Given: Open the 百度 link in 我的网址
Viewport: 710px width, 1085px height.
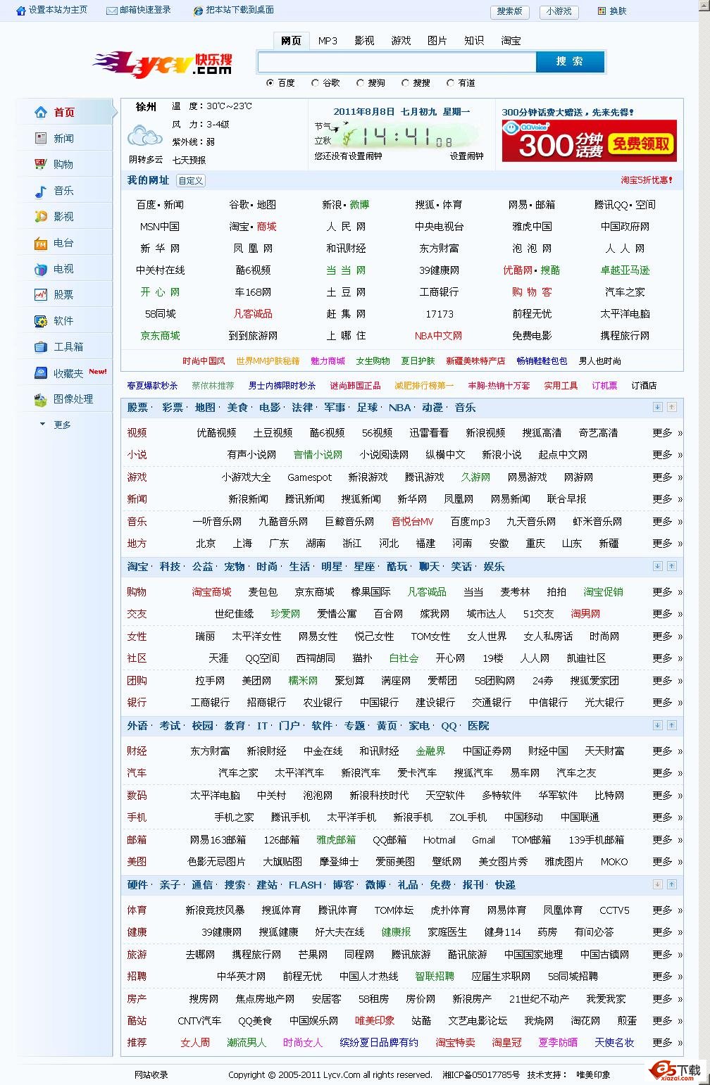Looking at the screenshot, I should click(147, 205).
